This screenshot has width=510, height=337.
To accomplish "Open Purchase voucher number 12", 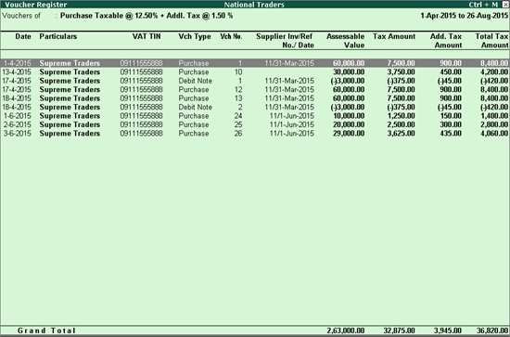I will (x=255, y=89).
